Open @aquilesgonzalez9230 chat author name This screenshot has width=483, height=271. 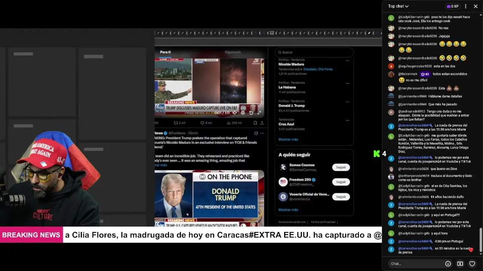pyautogui.click(x=415, y=66)
